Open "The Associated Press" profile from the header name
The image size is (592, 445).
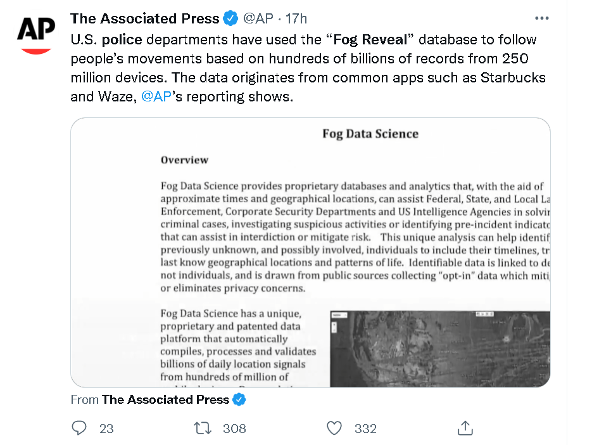tap(144, 18)
